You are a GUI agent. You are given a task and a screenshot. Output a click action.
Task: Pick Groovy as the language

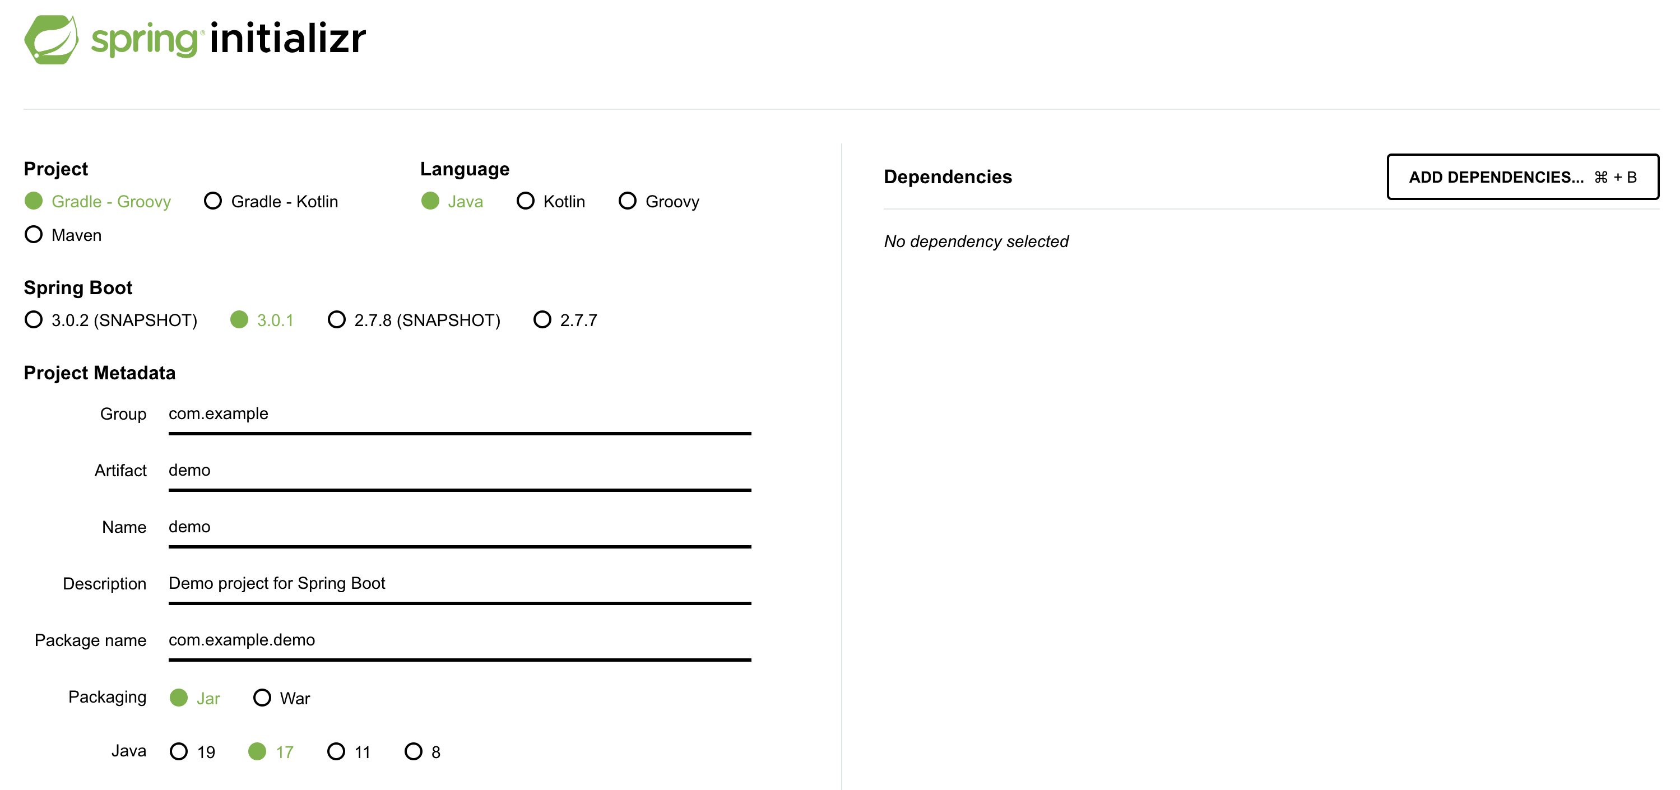(626, 201)
